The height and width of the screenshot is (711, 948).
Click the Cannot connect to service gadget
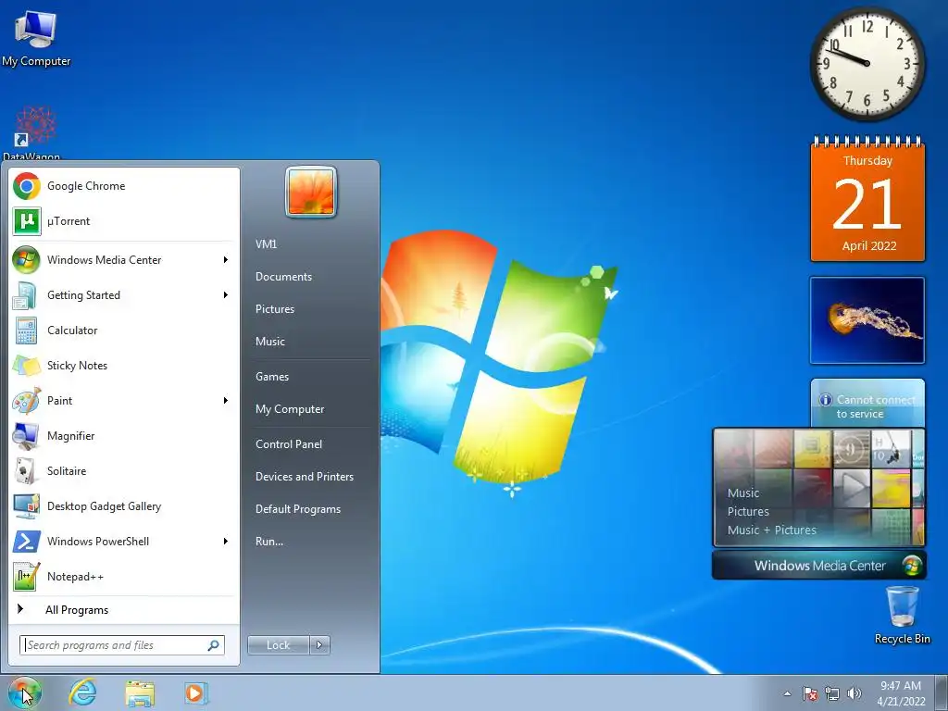(x=867, y=404)
